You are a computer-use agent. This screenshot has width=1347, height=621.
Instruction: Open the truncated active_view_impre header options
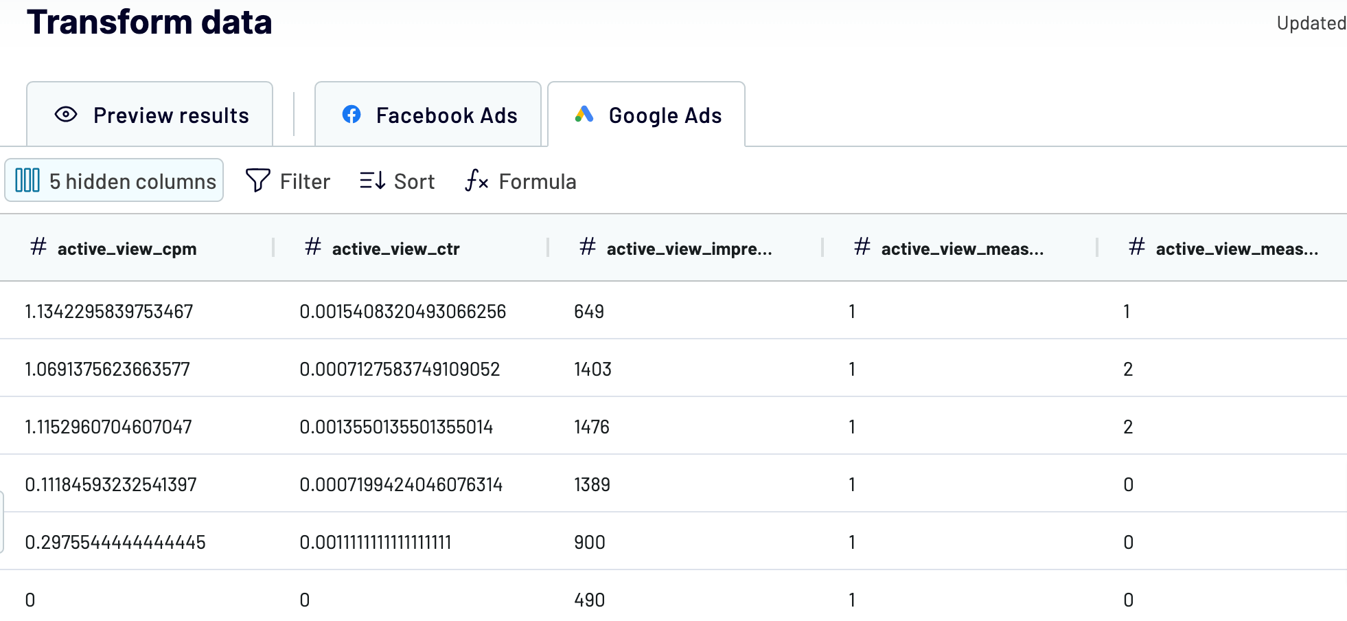click(688, 249)
